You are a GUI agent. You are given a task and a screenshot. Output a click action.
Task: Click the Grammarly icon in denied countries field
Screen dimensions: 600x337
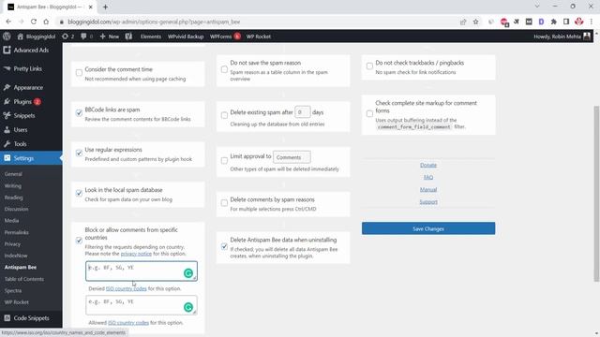188,273
